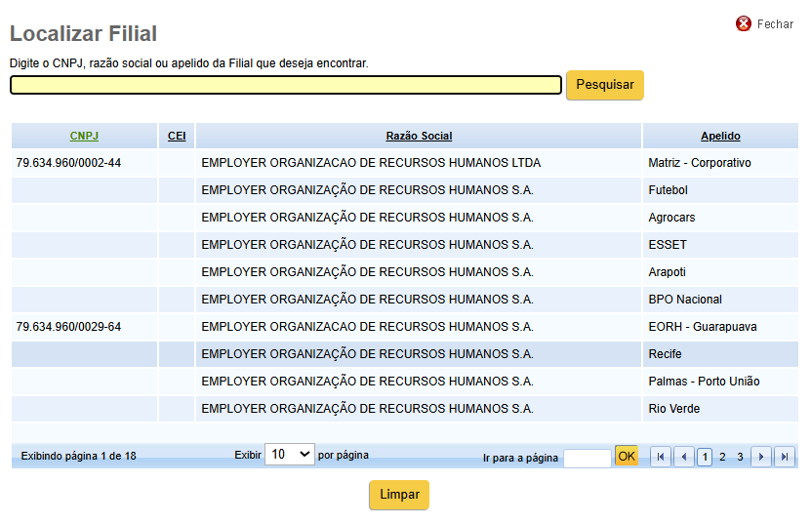Focus the yellow branch search field
The width and height of the screenshot is (811, 524).
pos(286,85)
